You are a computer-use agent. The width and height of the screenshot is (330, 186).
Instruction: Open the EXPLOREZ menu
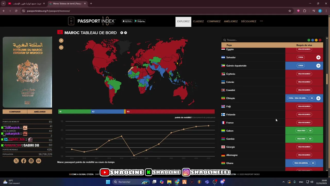pyautogui.click(x=183, y=21)
